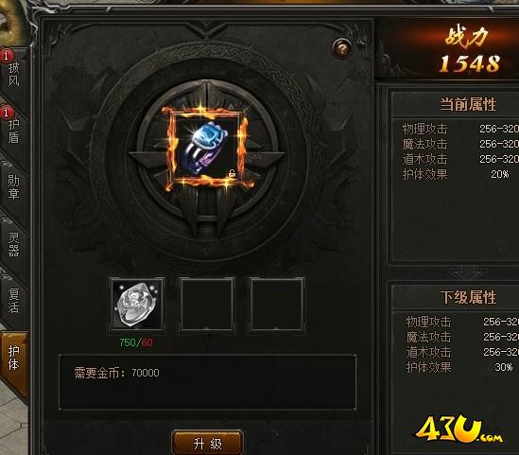Click the lock icon on ring item
This screenshot has height=455, width=519.
tap(232, 173)
